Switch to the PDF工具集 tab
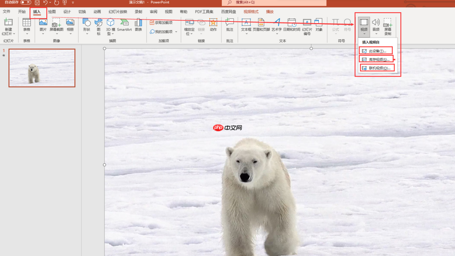This screenshot has height=256, width=455. pos(204,12)
